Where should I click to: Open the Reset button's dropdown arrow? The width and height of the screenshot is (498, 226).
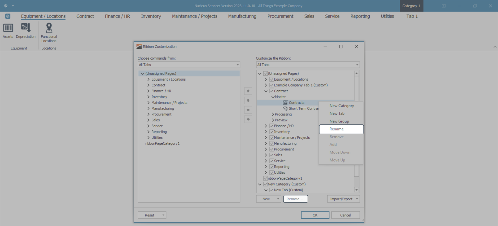coord(163,215)
